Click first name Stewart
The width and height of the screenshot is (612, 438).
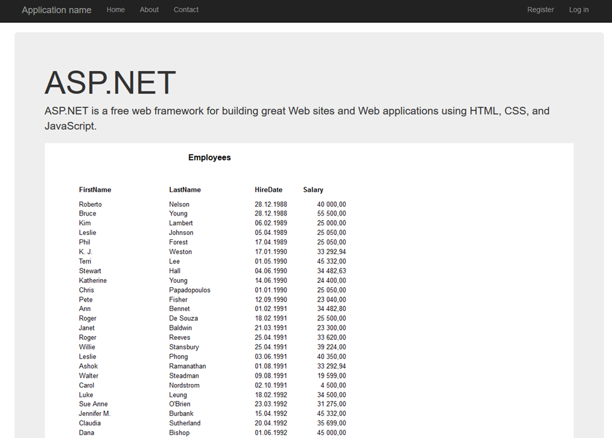90,271
